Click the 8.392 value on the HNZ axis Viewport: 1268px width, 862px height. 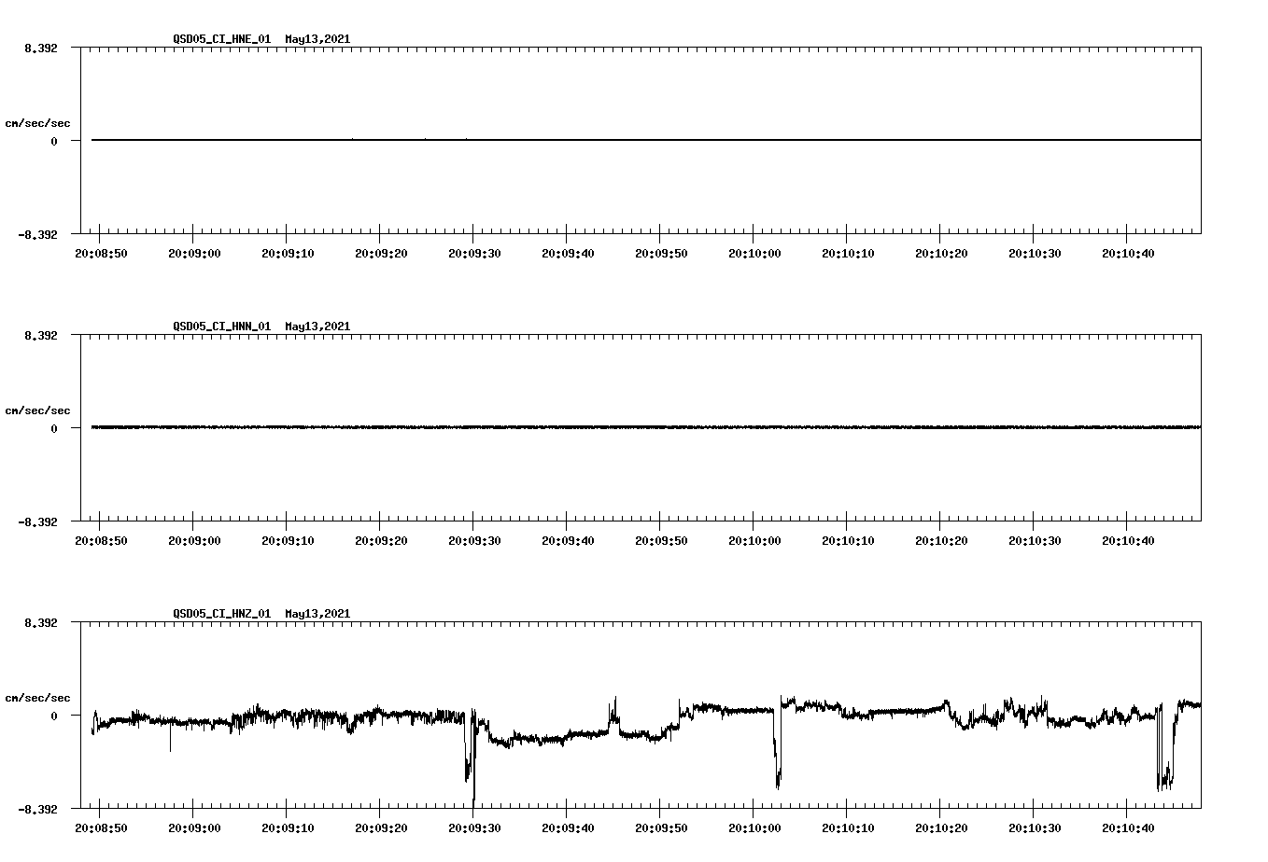pyautogui.click(x=42, y=621)
